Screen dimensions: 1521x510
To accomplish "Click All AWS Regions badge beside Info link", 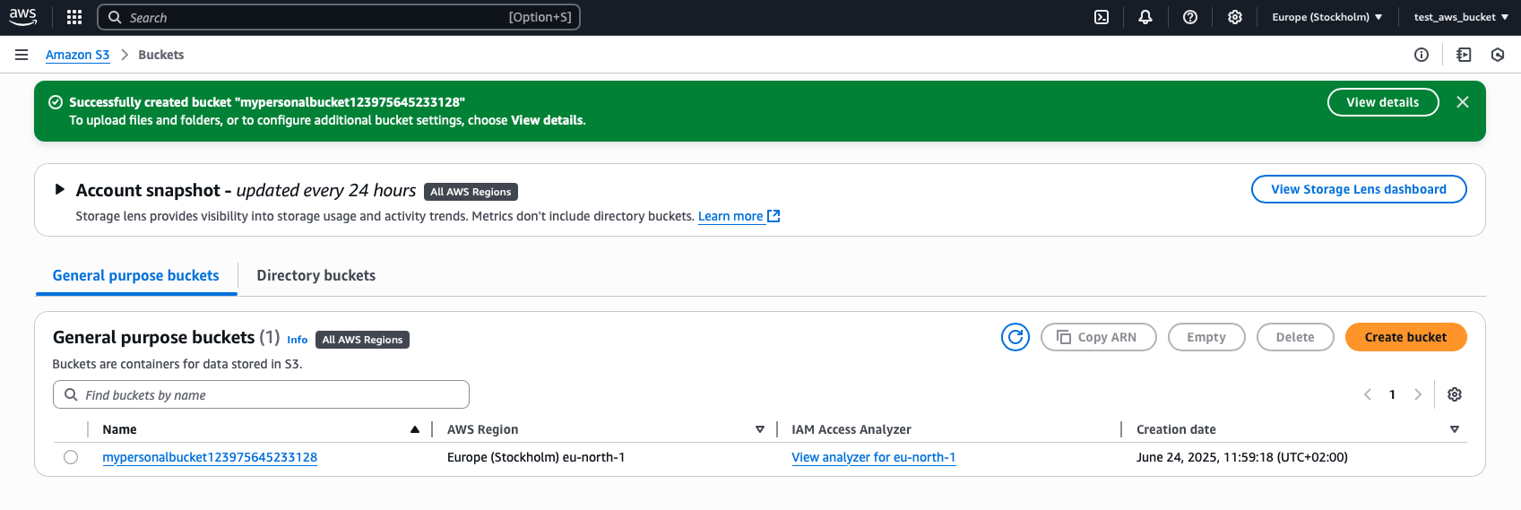I will (362, 340).
